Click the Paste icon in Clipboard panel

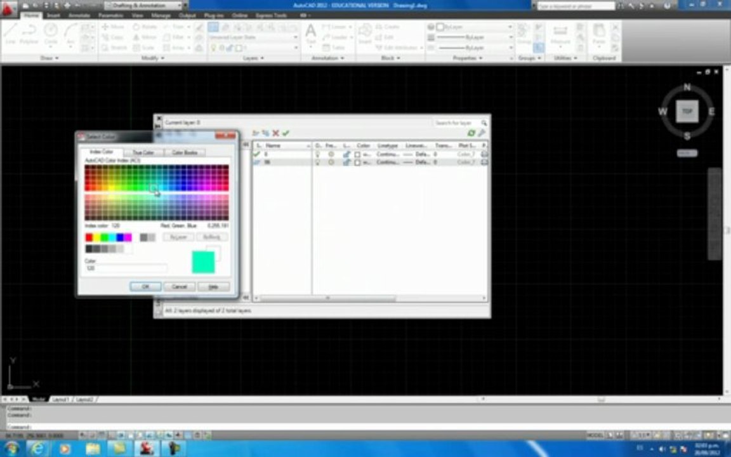(x=599, y=34)
